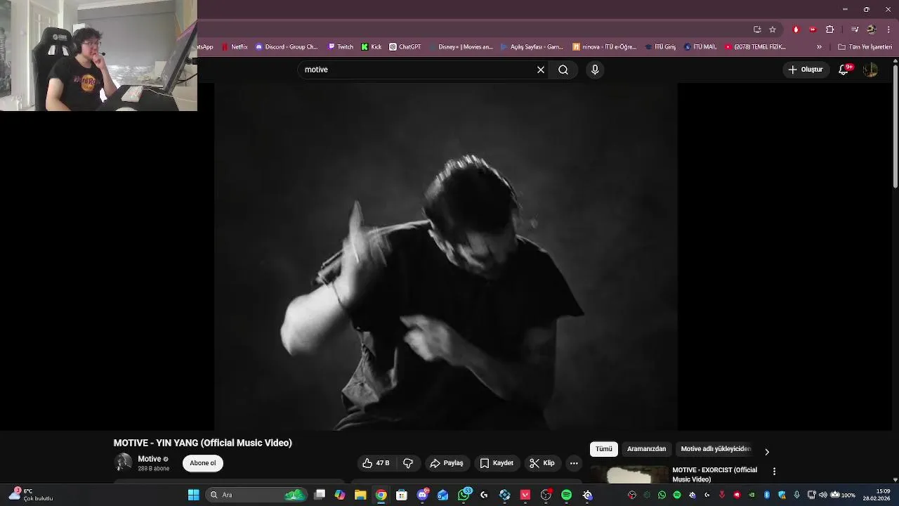Open the Netflix bookmark
This screenshot has height=506, width=899.
(235, 47)
